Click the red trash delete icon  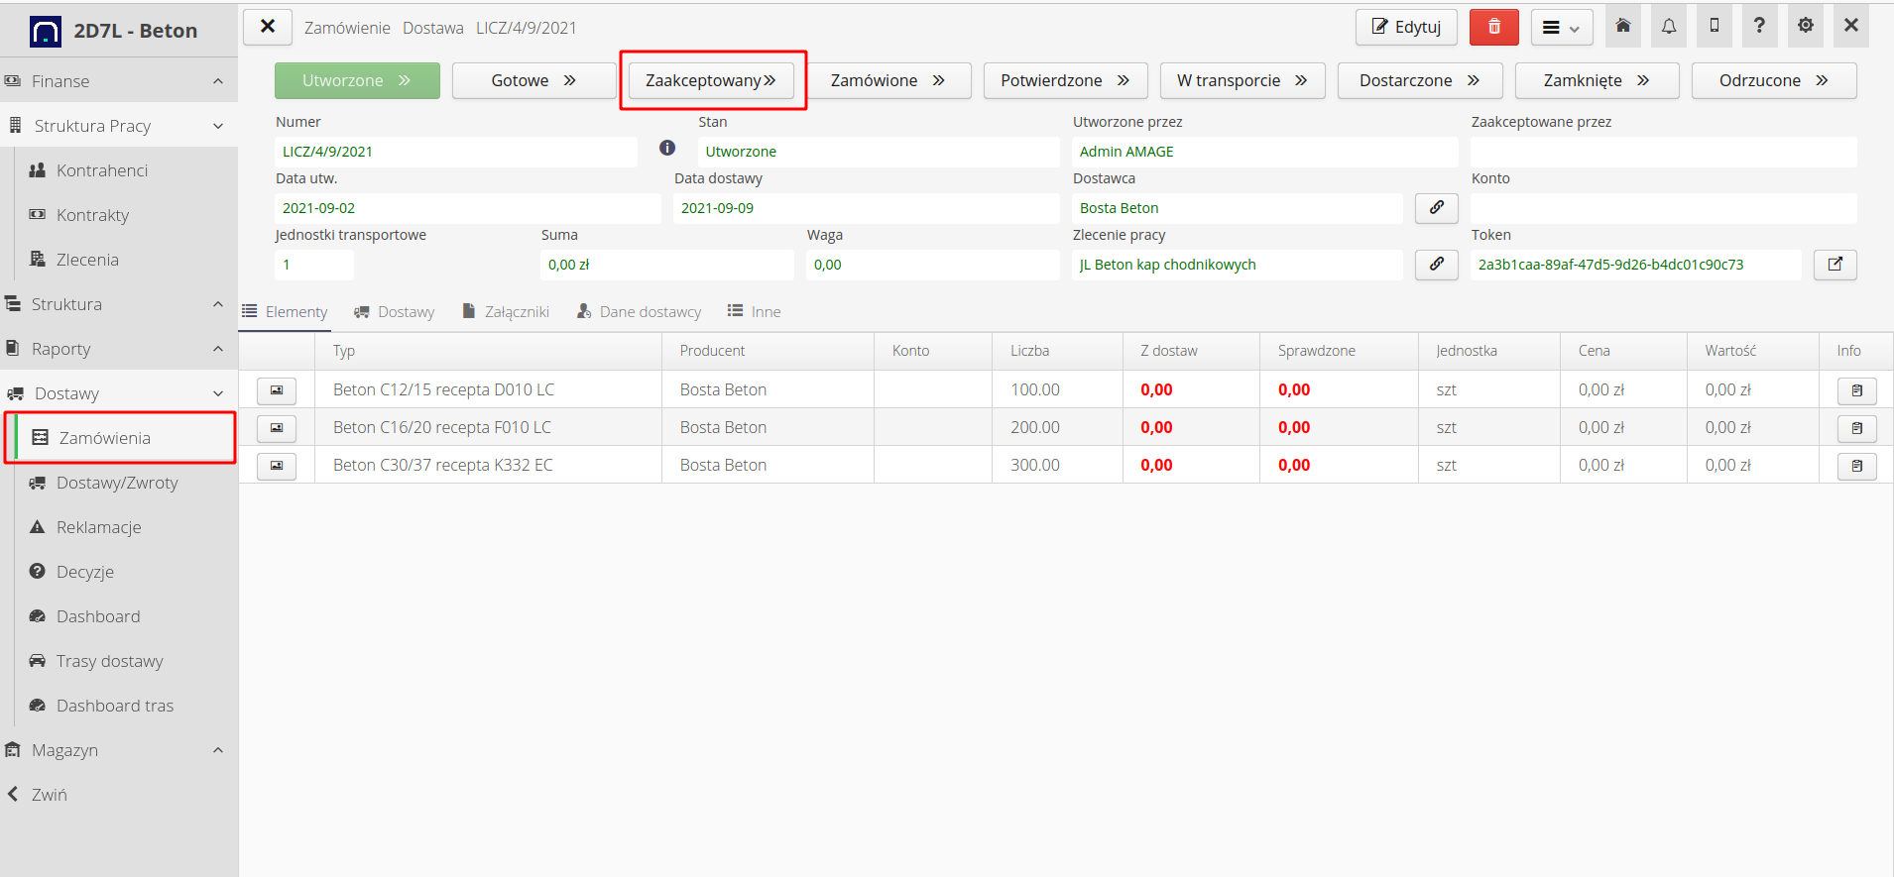pyautogui.click(x=1493, y=27)
